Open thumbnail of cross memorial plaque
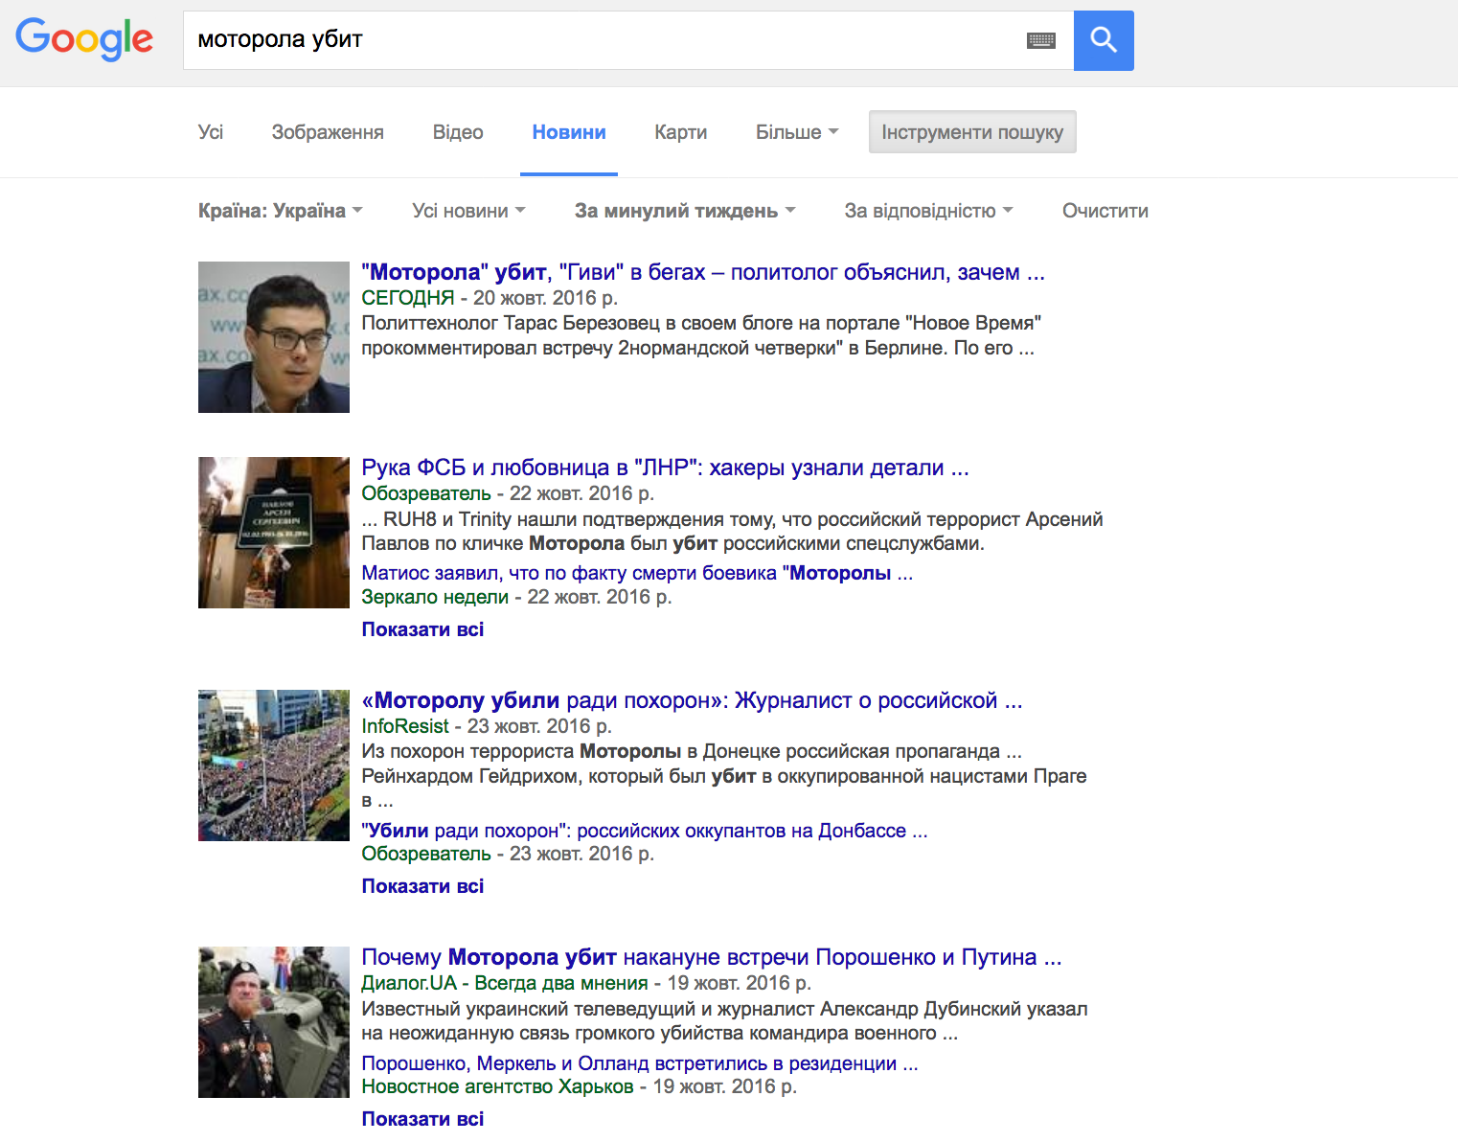Viewport: 1458px width, 1142px height. 274,533
